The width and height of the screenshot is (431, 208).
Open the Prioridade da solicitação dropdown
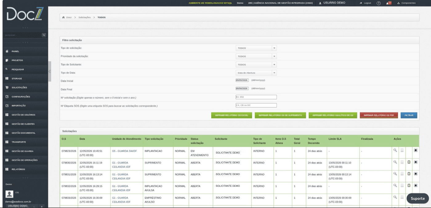coord(256,56)
